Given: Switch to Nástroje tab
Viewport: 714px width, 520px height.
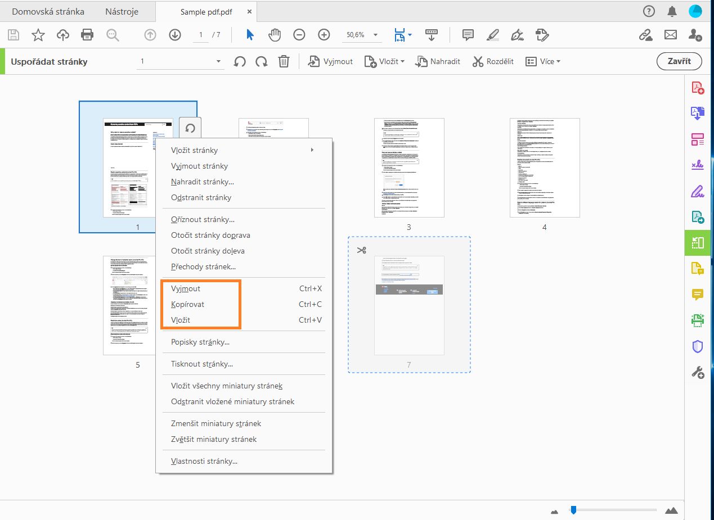Looking at the screenshot, I should click(x=122, y=11).
